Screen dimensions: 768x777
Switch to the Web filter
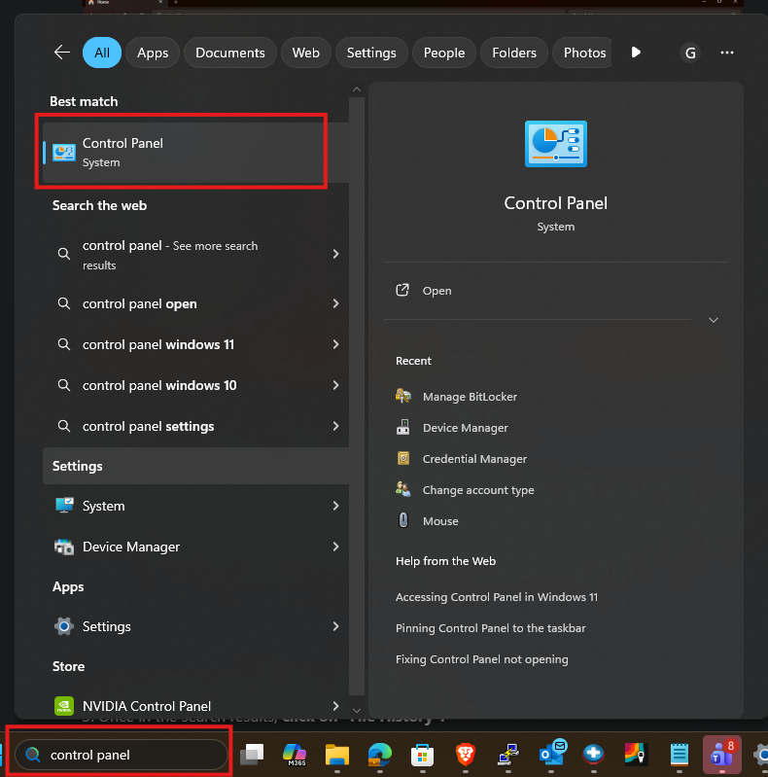pos(305,53)
